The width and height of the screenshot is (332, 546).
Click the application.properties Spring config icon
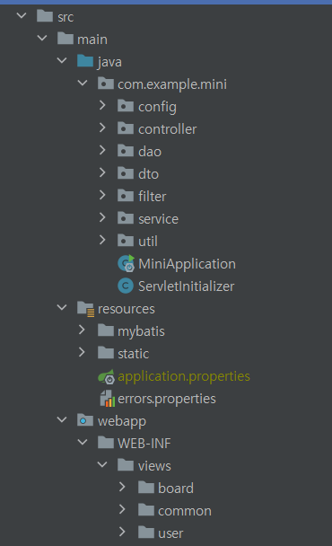[106, 376]
